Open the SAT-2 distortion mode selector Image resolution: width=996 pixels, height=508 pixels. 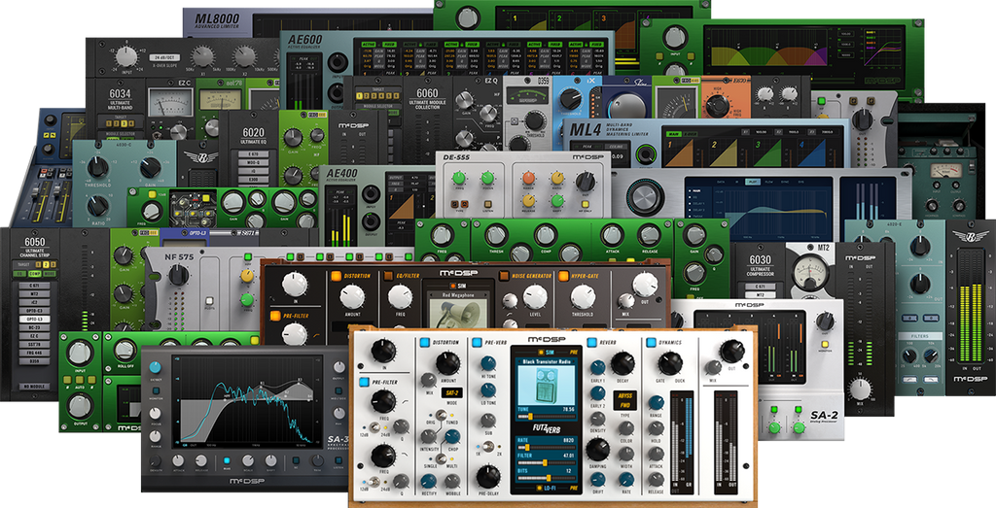click(452, 393)
